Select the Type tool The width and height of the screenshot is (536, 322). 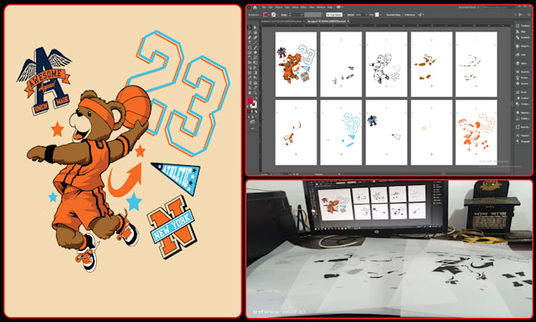click(x=250, y=43)
